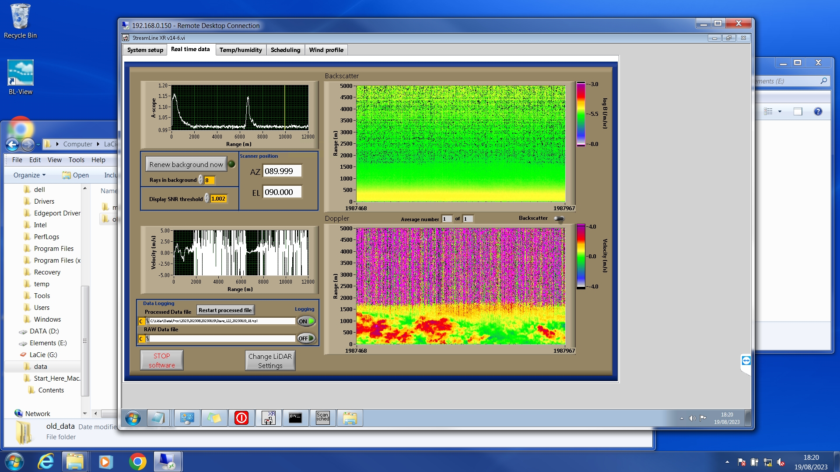The image size is (840, 472).
Task: Open command prompt icon in remote taskbar
Action: 295,418
